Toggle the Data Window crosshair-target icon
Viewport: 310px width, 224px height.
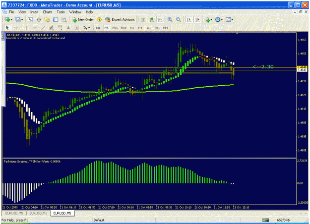pyautogui.click(x=39, y=19)
